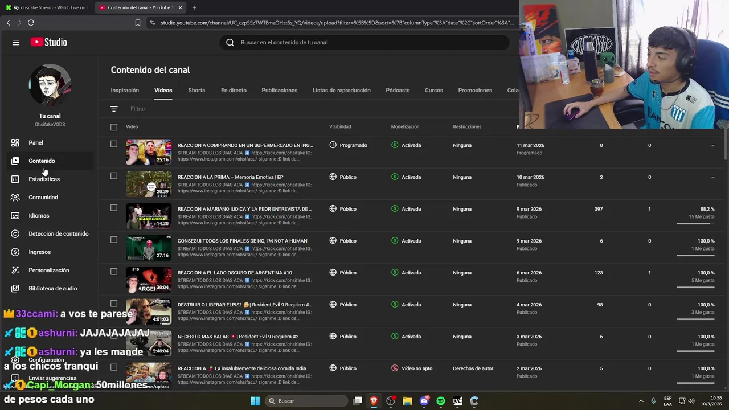
Task: Open Discord from the taskbar
Action: tap(424, 401)
